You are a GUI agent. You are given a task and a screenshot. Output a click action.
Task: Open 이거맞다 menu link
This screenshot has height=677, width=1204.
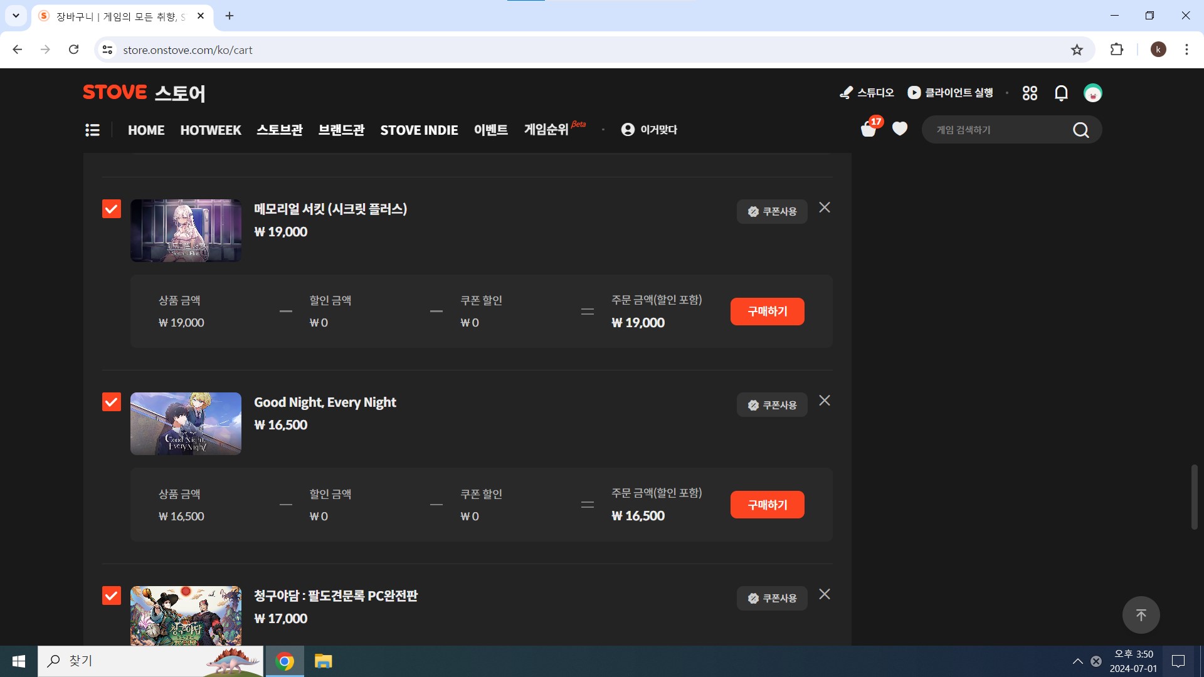(x=649, y=130)
